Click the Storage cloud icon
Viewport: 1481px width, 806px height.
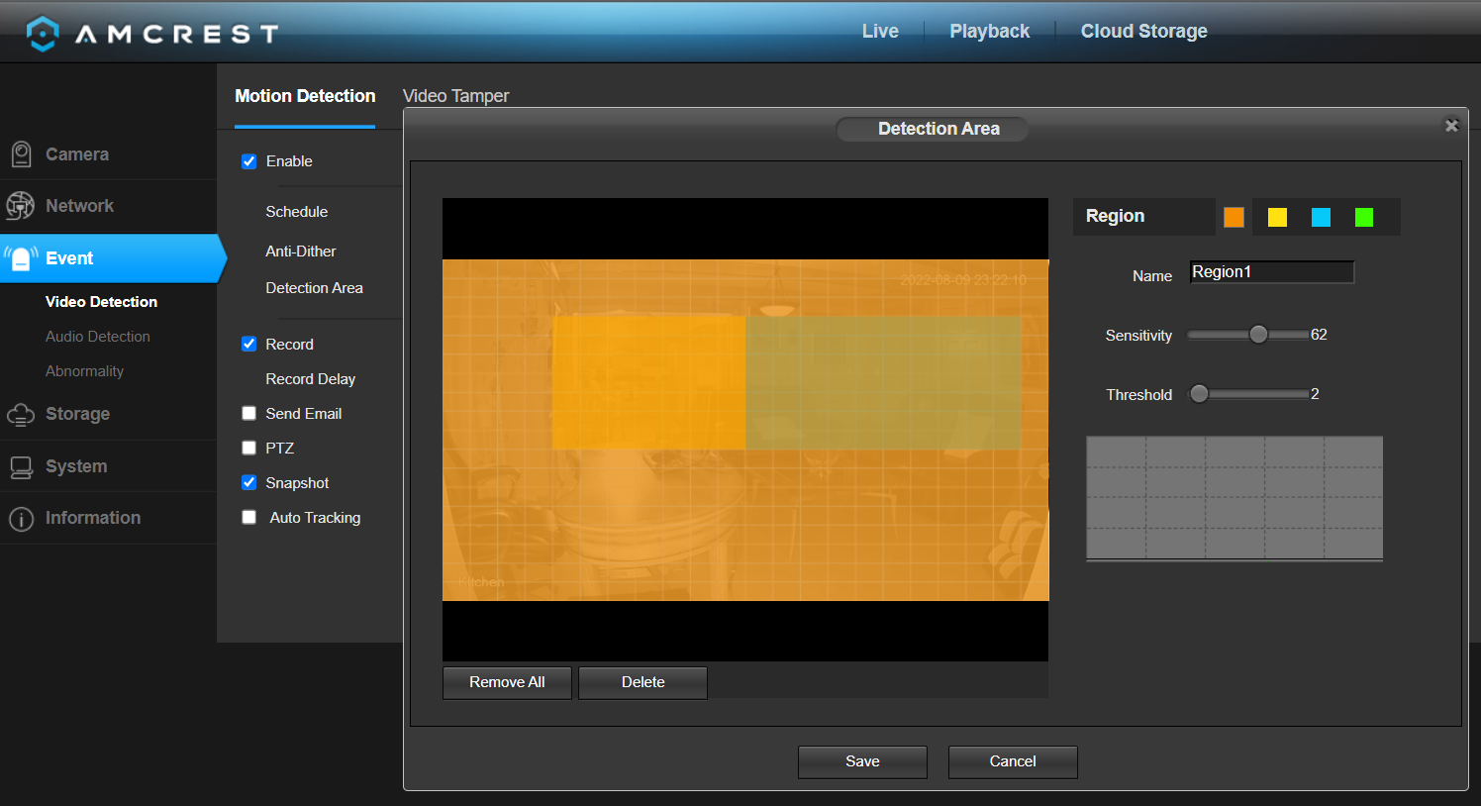point(21,415)
